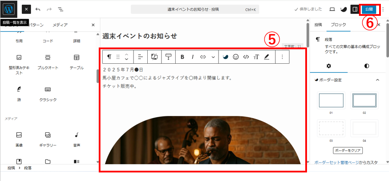Viewport: 389px width, 181px height.
Task: Move the paragraph block up
Action: (x=126, y=55)
